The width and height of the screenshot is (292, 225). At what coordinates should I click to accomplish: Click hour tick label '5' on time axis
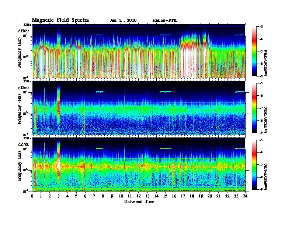tap(76, 196)
